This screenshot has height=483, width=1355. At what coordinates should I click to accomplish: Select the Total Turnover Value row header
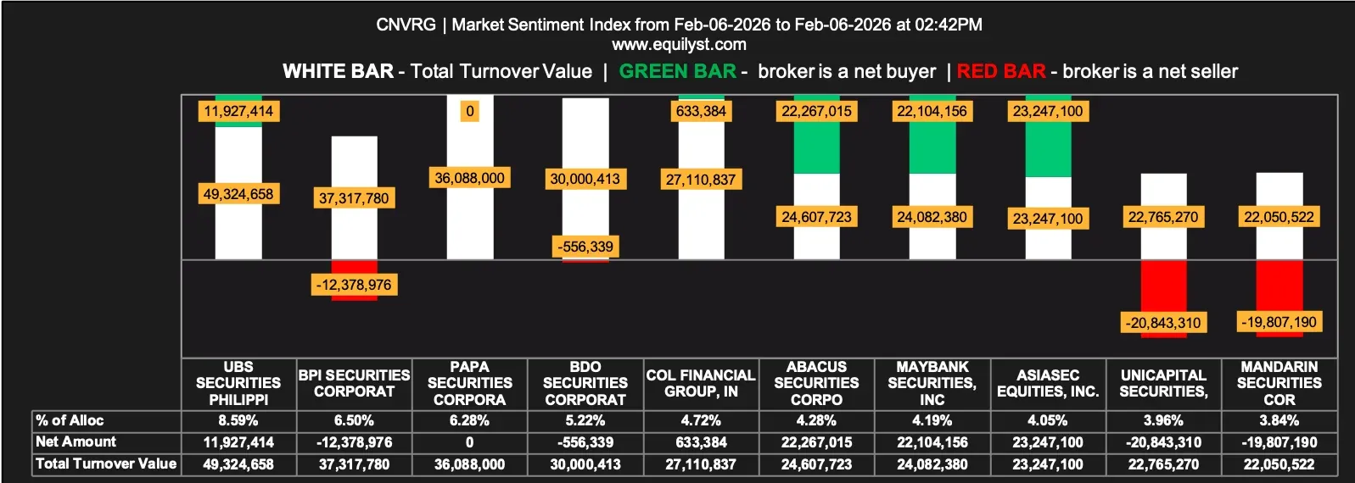106,464
